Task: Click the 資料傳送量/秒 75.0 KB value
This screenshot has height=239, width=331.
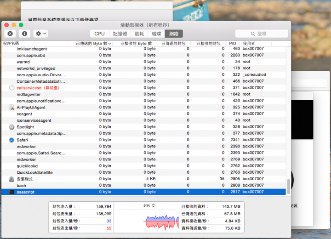Action: pos(233,228)
